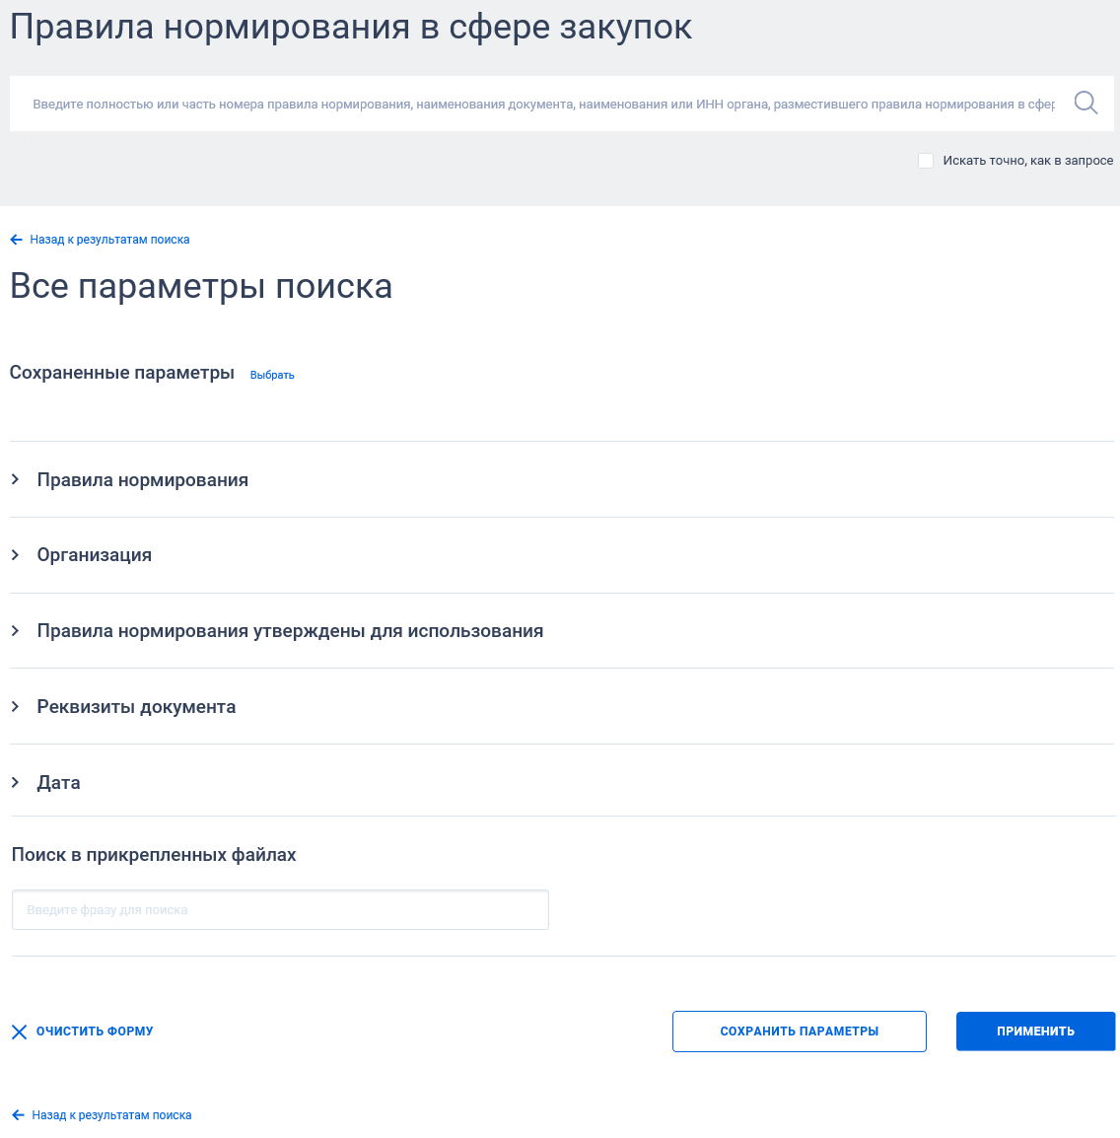The image size is (1120, 1138).
Task: Go back via bottom 'Назад к результатам поиска' link
Action: click(x=111, y=1114)
